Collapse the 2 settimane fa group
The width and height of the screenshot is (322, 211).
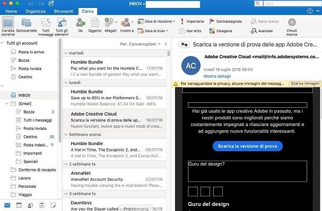(66, 164)
